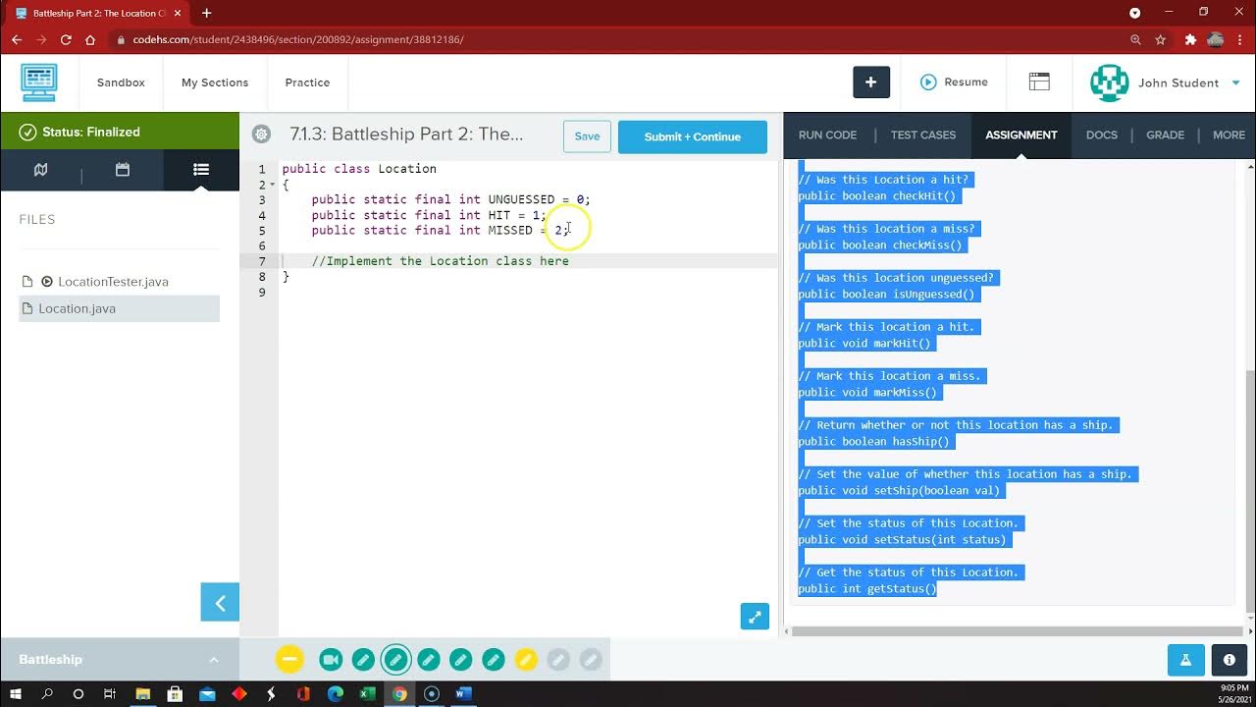Image resolution: width=1256 pixels, height=707 pixels.
Task: Fold the code block at line 2
Action: coord(273,185)
